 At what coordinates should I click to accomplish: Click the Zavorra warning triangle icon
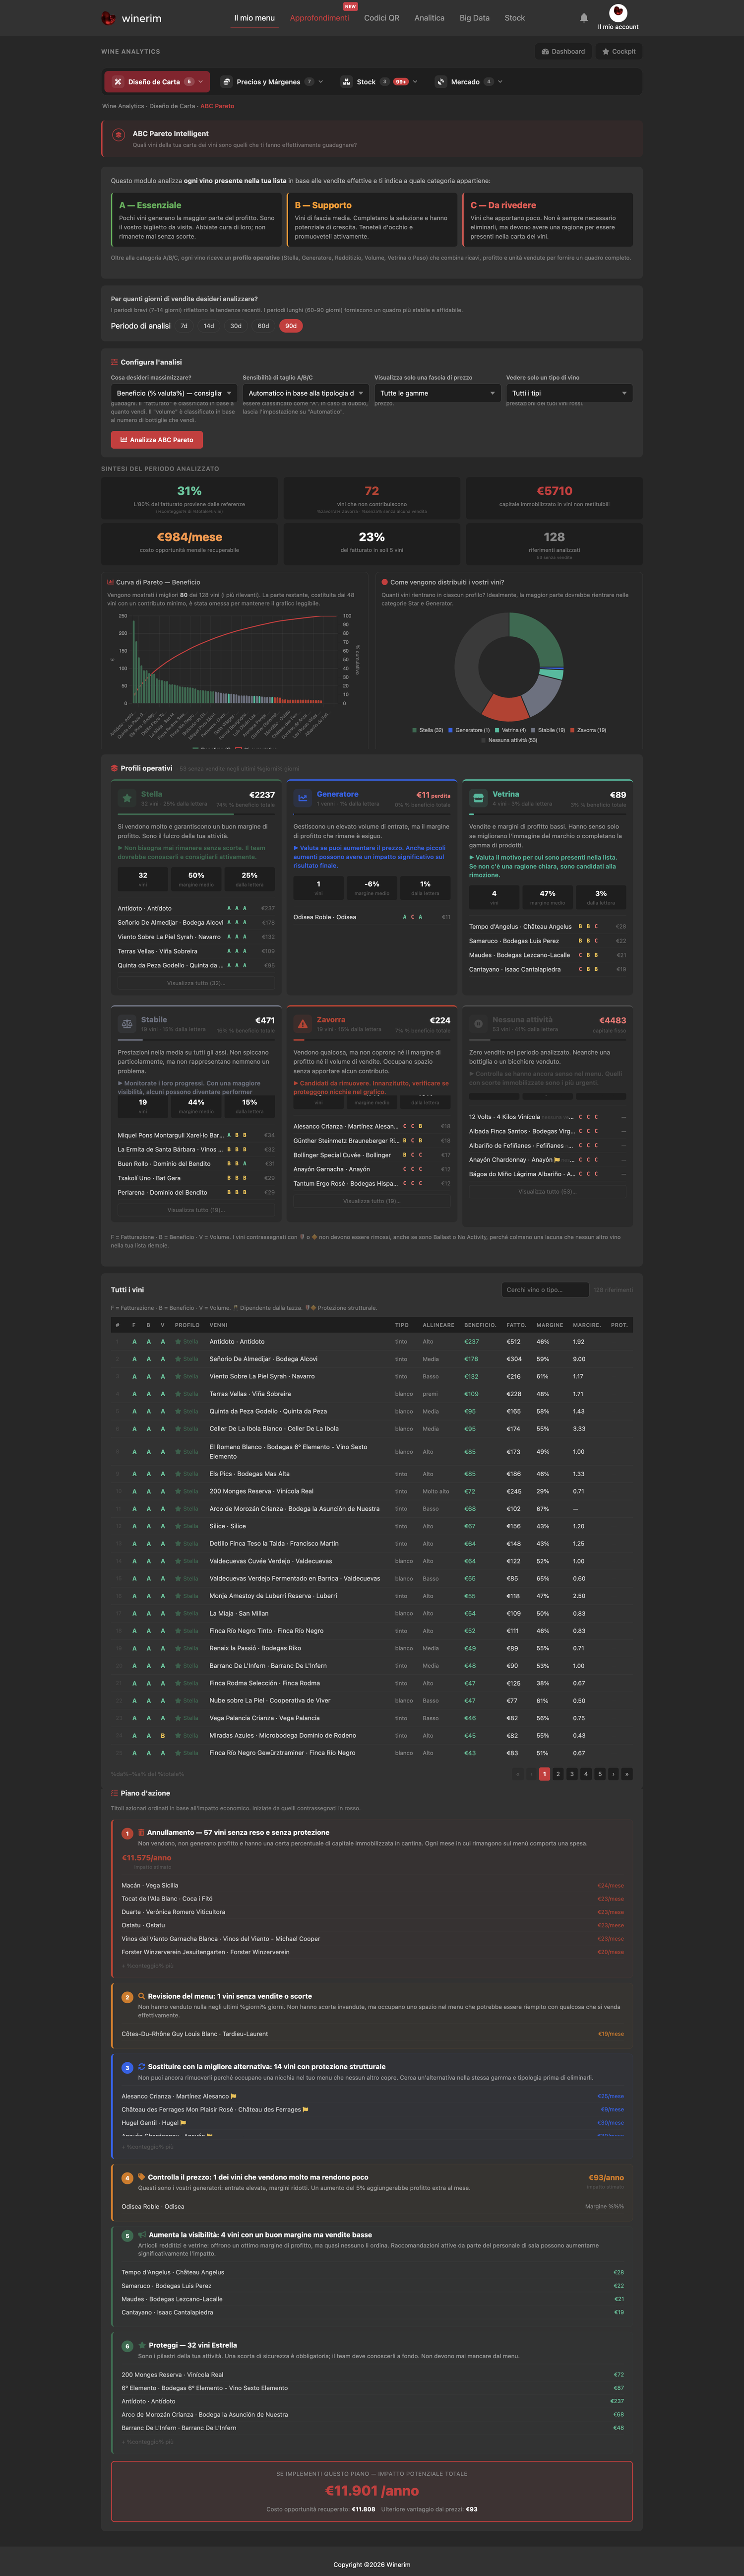tap(303, 1024)
